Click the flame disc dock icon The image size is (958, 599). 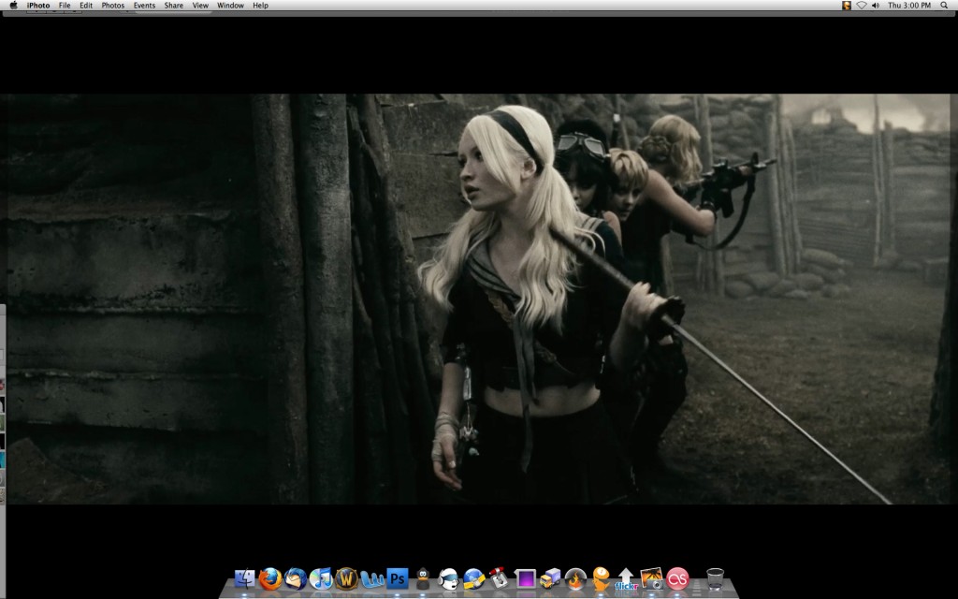575,578
